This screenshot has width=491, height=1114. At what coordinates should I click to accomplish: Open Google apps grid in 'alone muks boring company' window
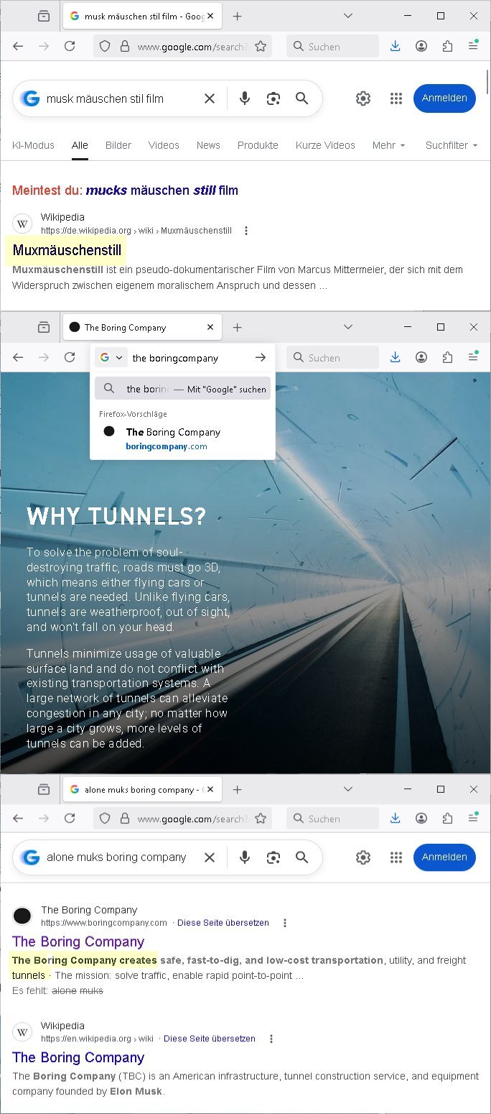tap(396, 857)
